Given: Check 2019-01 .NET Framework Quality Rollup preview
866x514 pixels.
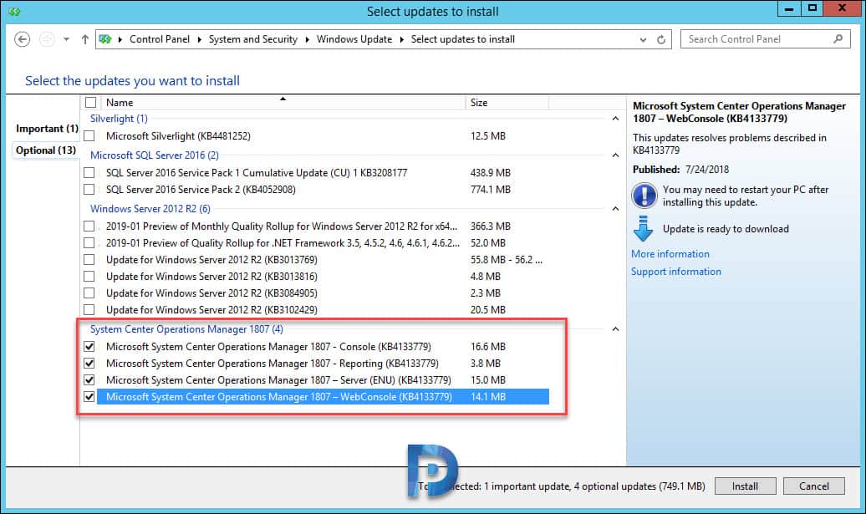Looking at the screenshot, I should [89, 243].
